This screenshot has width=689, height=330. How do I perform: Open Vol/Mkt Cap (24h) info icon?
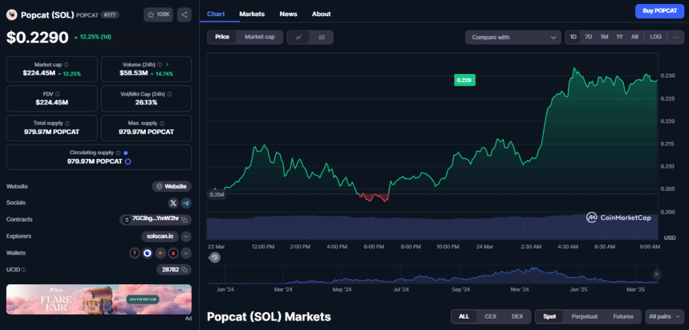(170, 94)
